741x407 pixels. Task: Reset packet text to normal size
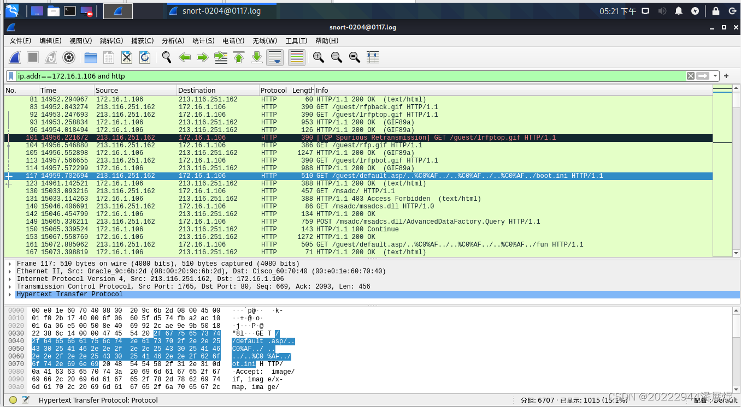tap(355, 57)
